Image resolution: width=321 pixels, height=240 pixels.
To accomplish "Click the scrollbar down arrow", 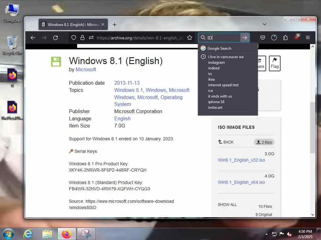I will coord(313,214).
